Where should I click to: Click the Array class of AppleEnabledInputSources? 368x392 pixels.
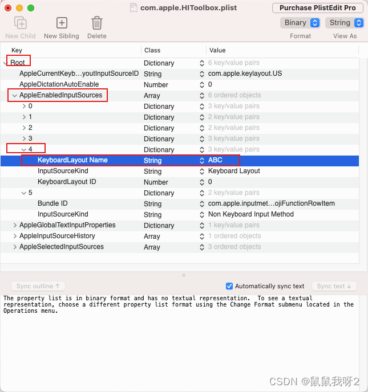[152, 96]
